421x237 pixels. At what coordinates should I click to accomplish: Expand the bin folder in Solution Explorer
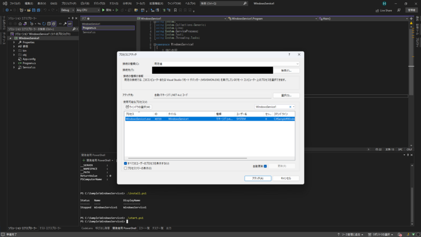click(x=14, y=51)
